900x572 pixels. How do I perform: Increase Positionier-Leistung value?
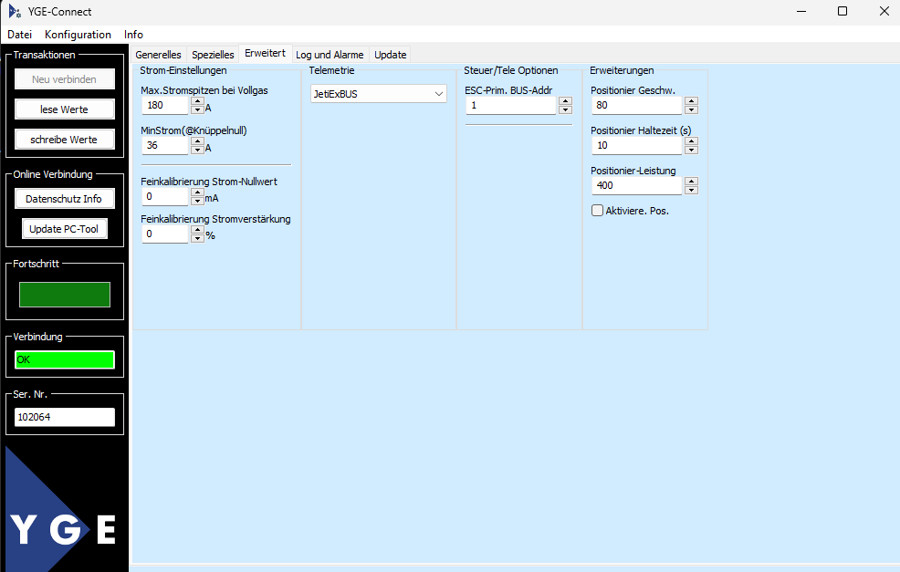point(692,182)
